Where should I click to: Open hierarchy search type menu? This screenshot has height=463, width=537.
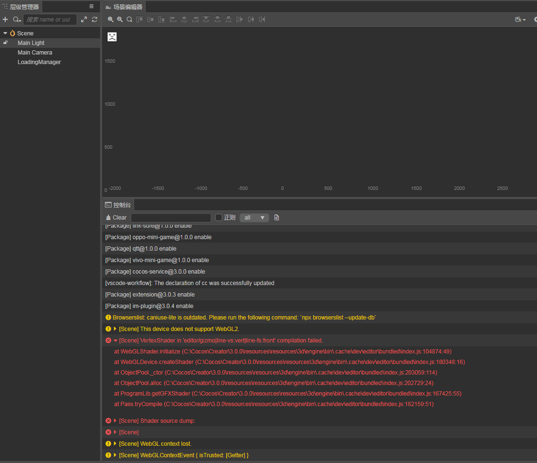pyautogui.click(x=17, y=20)
